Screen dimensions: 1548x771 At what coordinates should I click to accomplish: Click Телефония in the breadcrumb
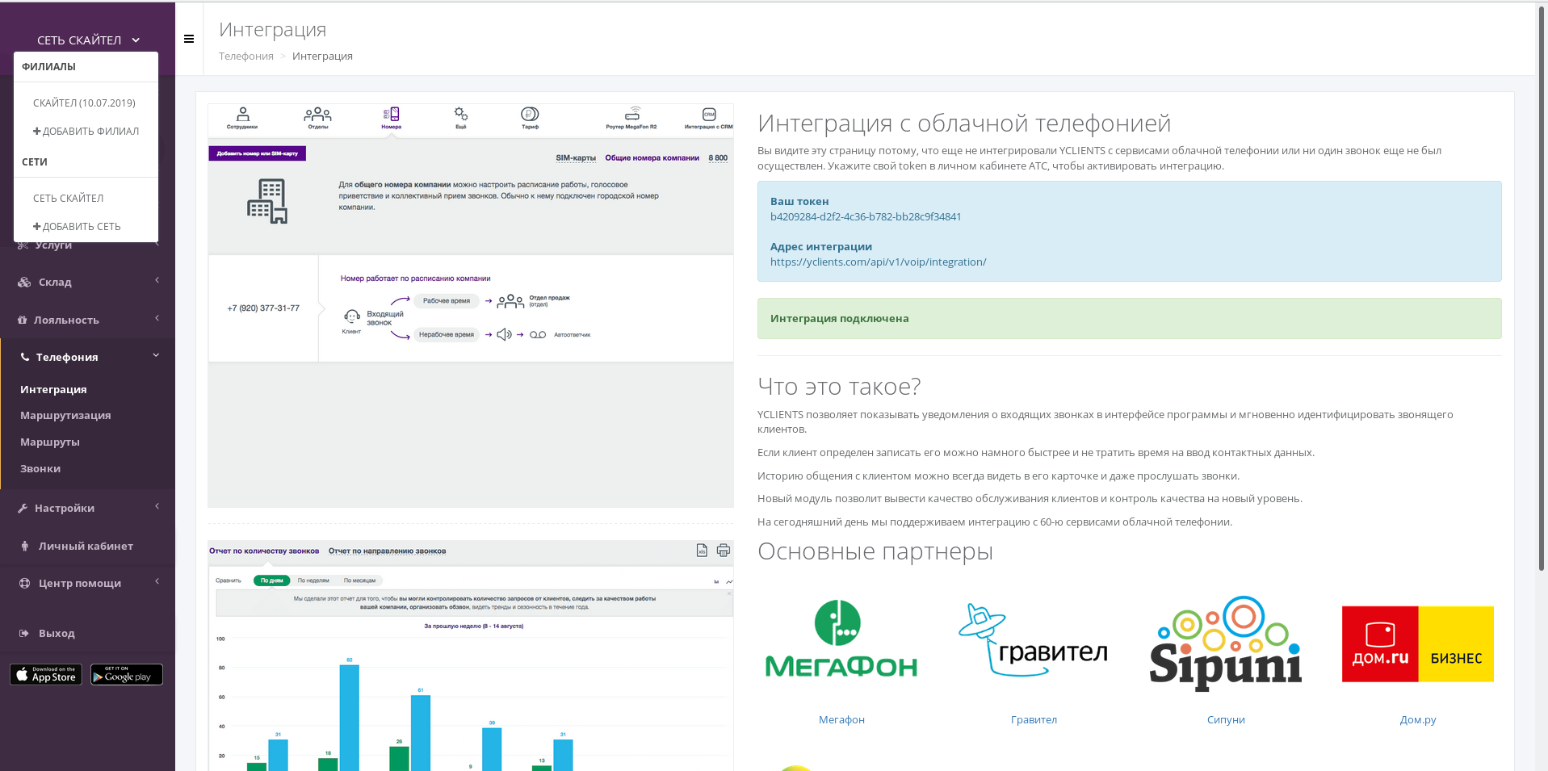pyautogui.click(x=245, y=56)
